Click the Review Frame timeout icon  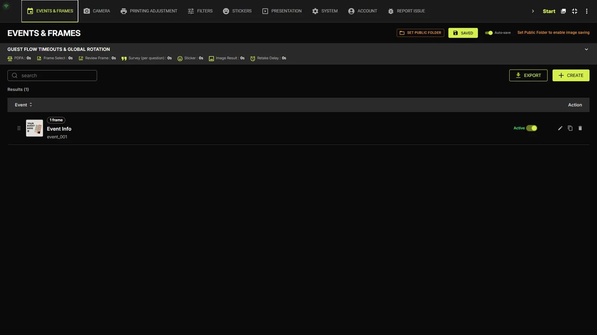pyautogui.click(x=81, y=58)
